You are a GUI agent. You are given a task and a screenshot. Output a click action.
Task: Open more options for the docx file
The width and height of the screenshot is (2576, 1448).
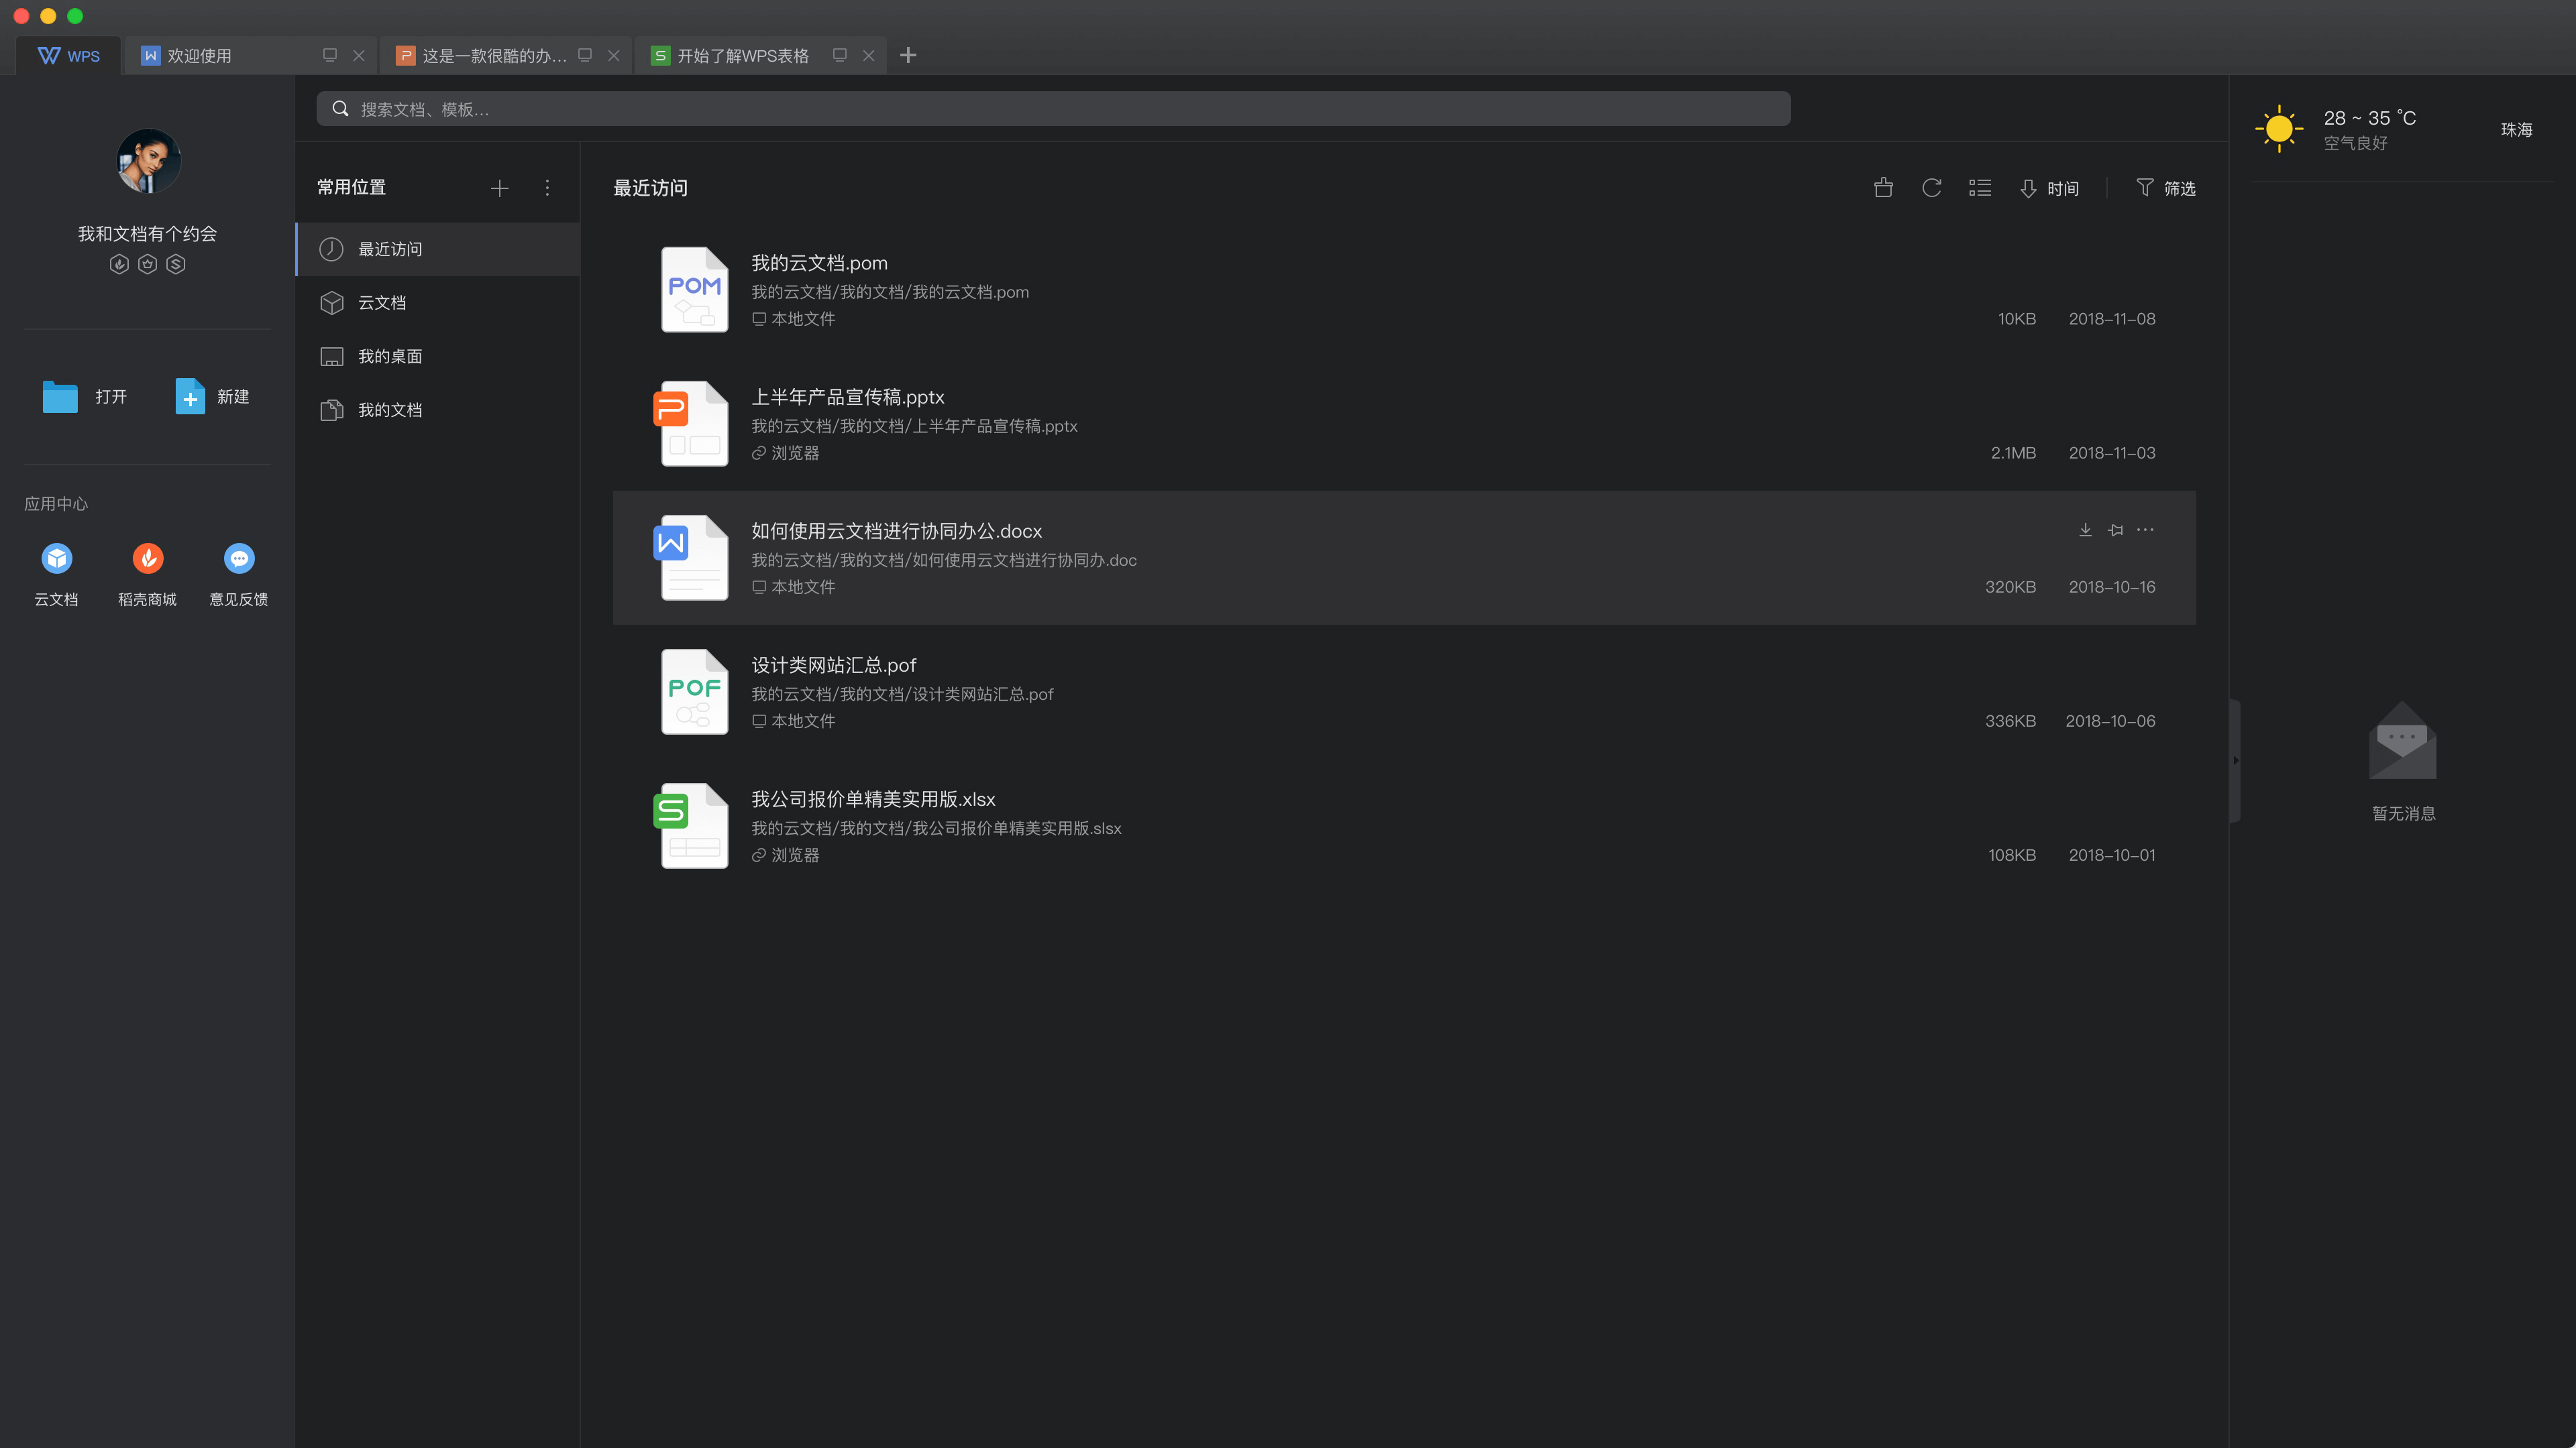tap(2144, 530)
